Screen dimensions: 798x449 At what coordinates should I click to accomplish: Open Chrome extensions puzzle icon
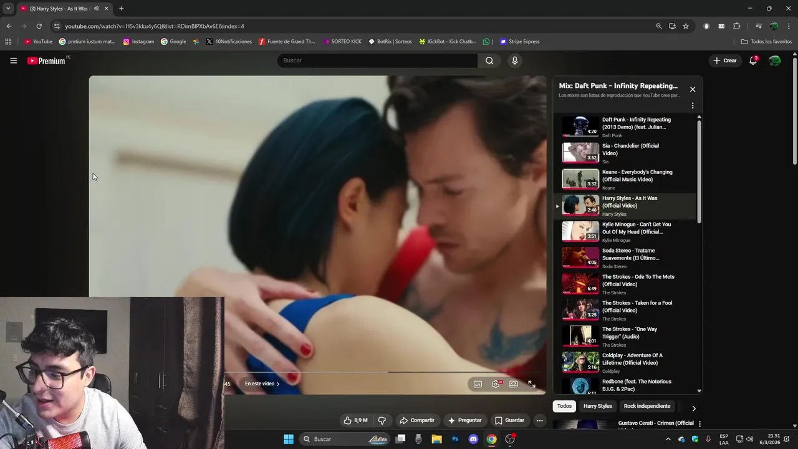736,26
